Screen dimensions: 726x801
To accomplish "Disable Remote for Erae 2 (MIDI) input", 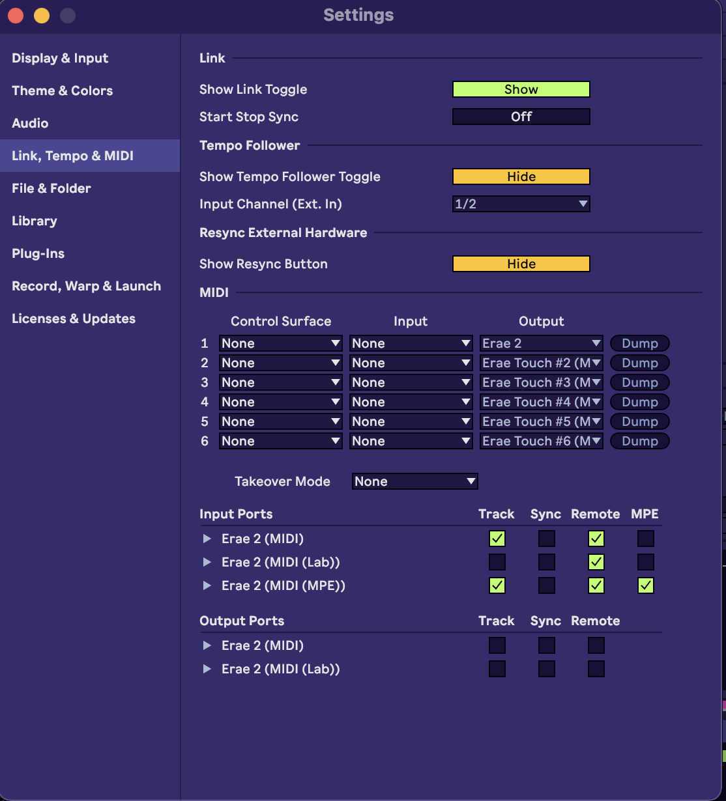I will [596, 539].
